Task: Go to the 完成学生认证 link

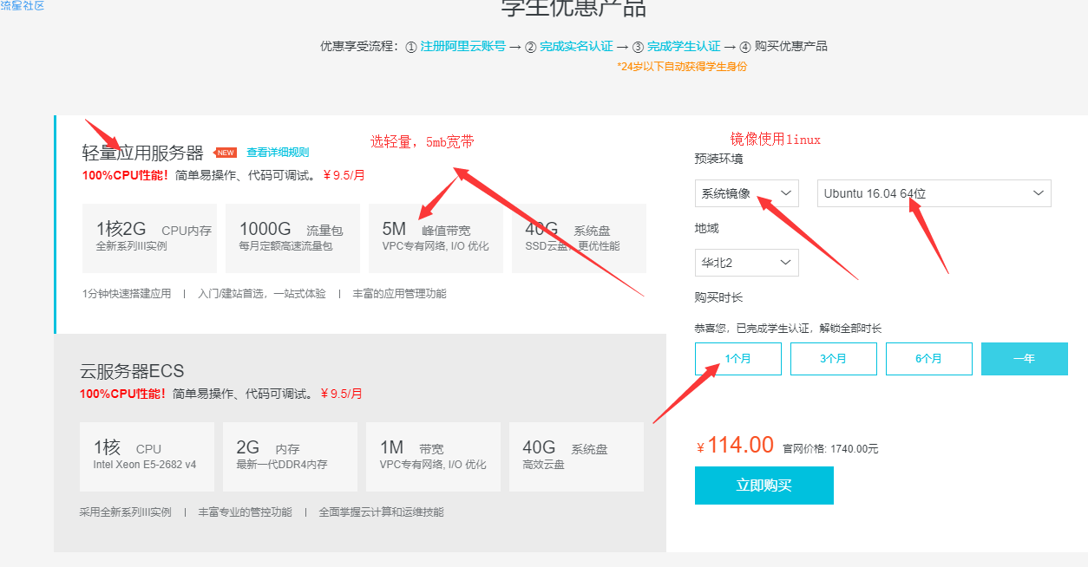Action: pyautogui.click(x=684, y=47)
